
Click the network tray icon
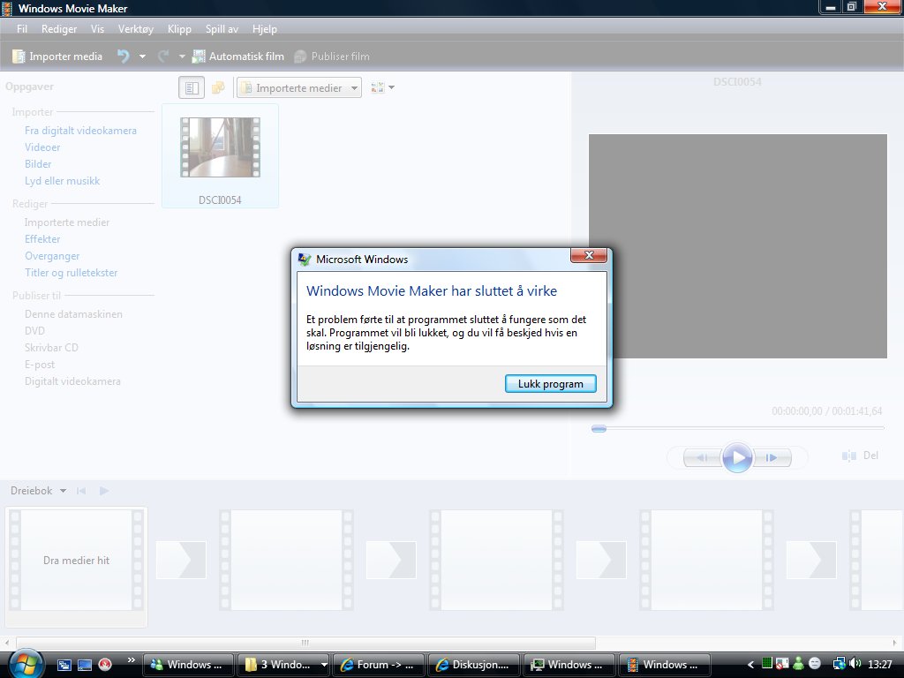click(839, 664)
